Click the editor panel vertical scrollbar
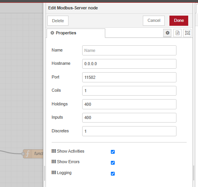This screenshot has height=187, width=198. [194, 173]
